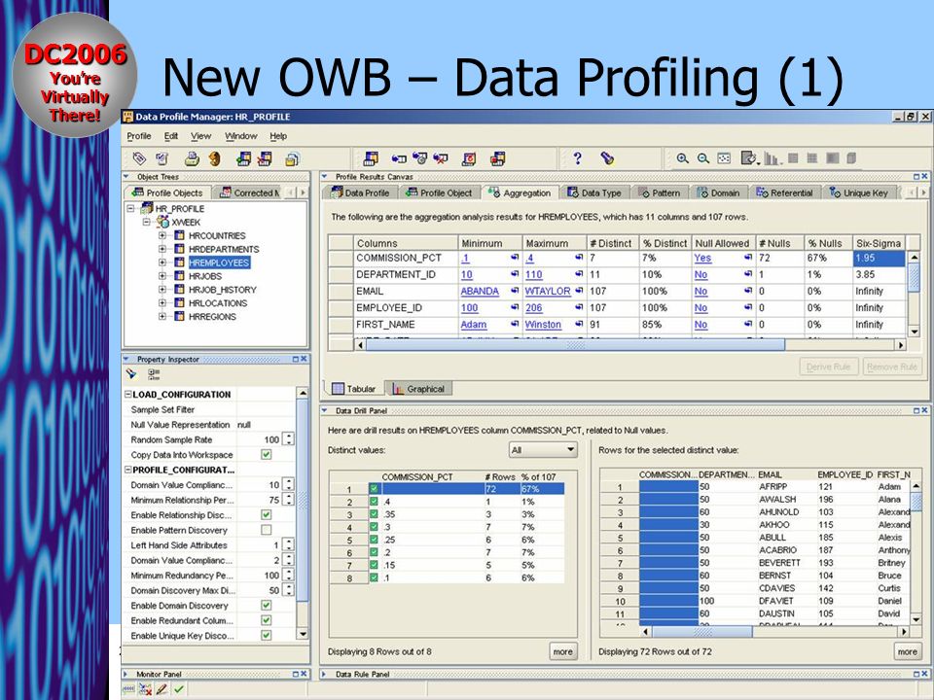Click the Remove Rule button
Screen dimensions: 934x700
point(892,367)
